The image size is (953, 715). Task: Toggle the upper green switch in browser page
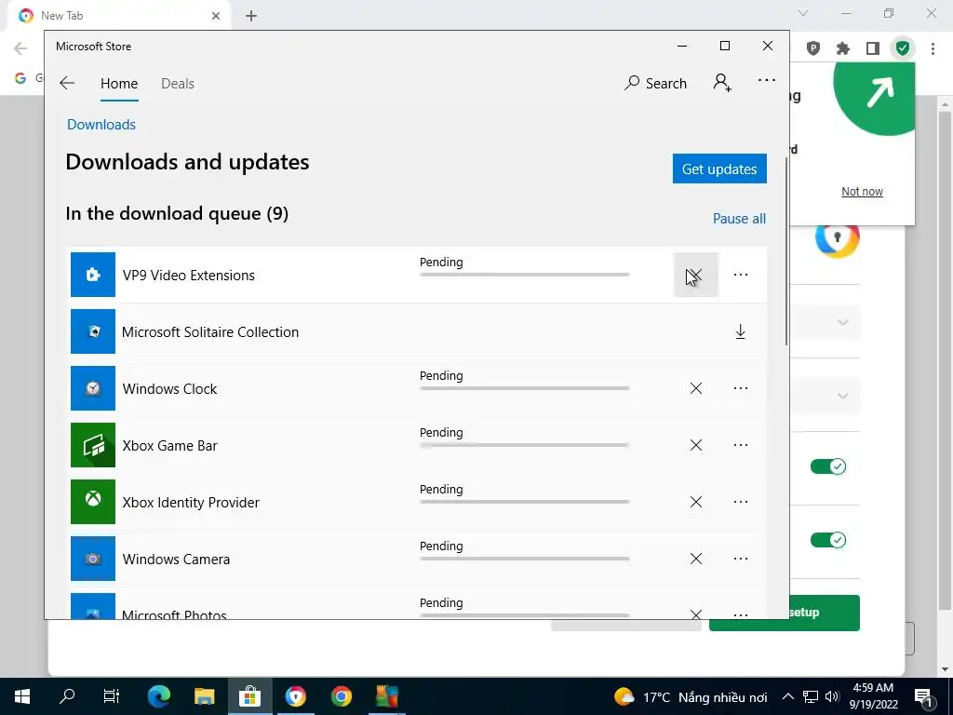(x=828, y=466)
